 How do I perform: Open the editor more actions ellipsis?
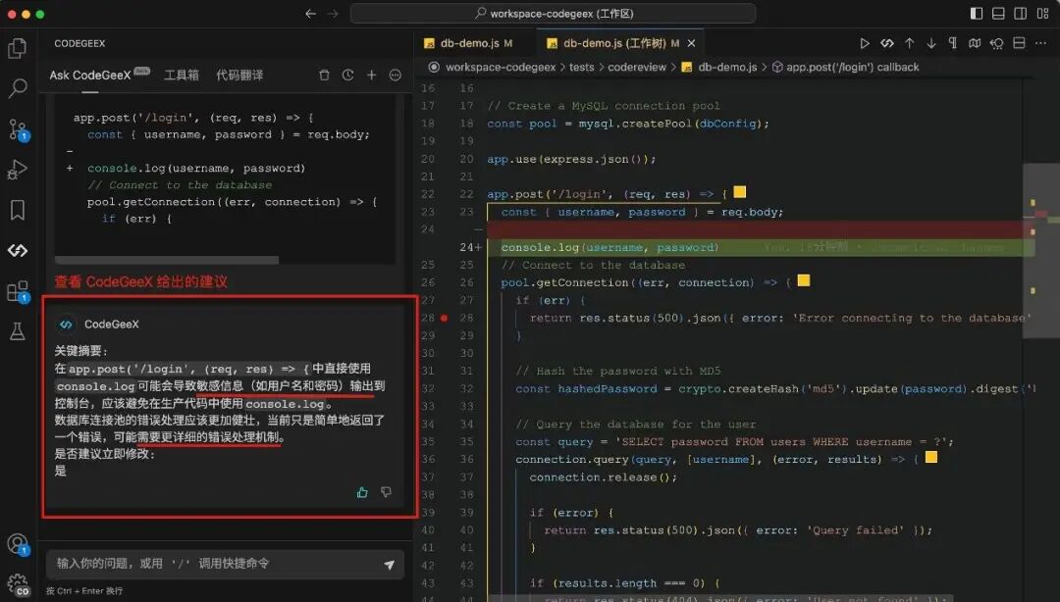pyautogui.click(x=1041, y=43)
